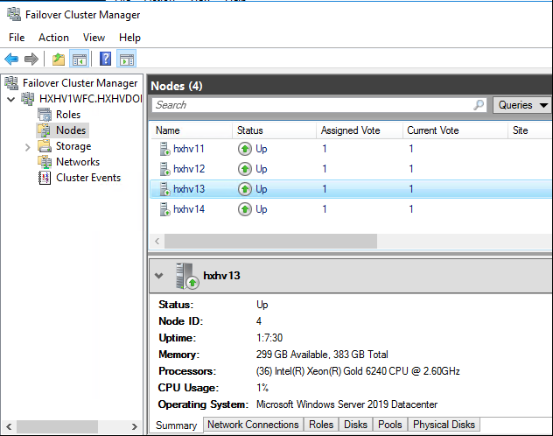Select the hxhv13 node name in list
The width and height of the screenshot is (553, 436).
pyautogui.click(x=189, y=189)
